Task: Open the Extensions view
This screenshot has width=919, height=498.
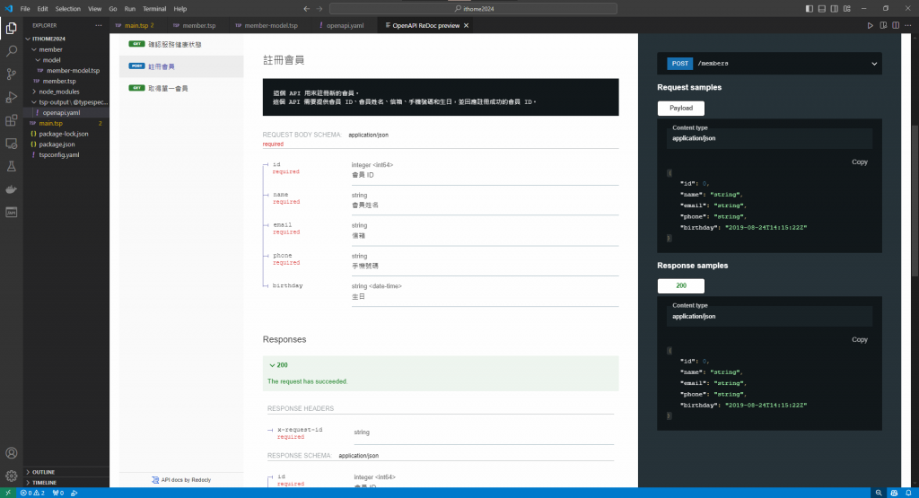Action: click(11, 120)
